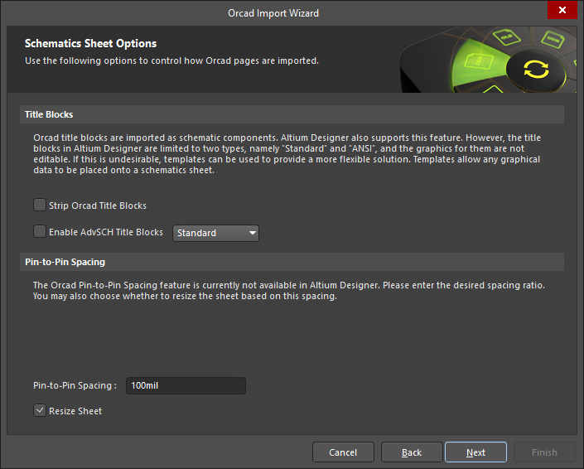Click the Schematics Sheet Options heading
This screenshot has width=584, height=469.
click(x=90, y=44)
